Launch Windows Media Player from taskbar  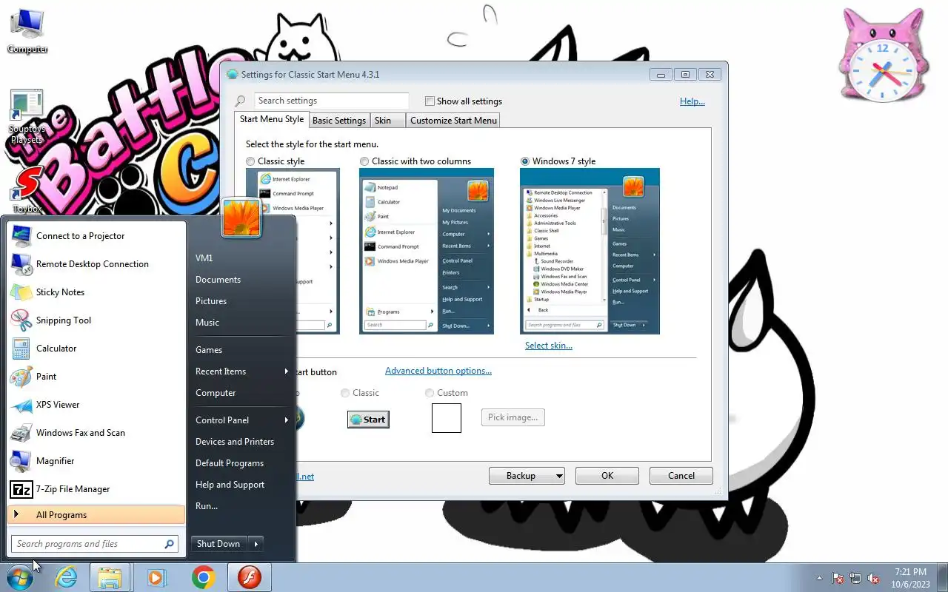(156, 577)
